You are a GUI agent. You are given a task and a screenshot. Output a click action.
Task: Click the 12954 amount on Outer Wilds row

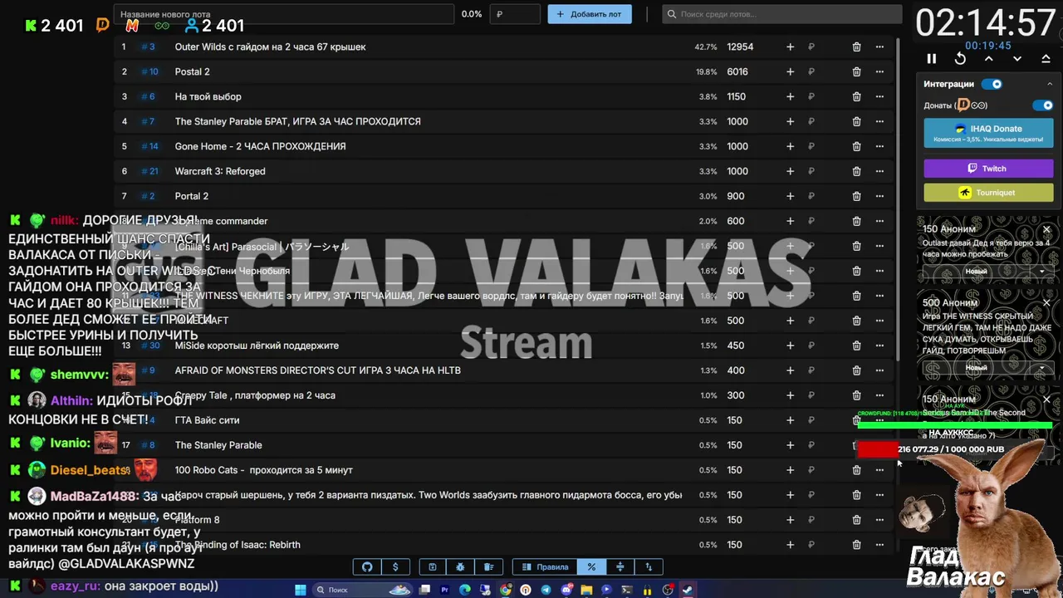click(x=740, y=47)
